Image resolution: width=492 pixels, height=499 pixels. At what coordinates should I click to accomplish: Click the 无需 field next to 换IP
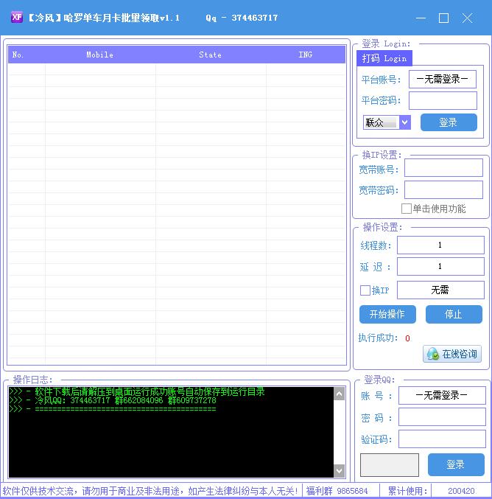click(x=440, y=290)
